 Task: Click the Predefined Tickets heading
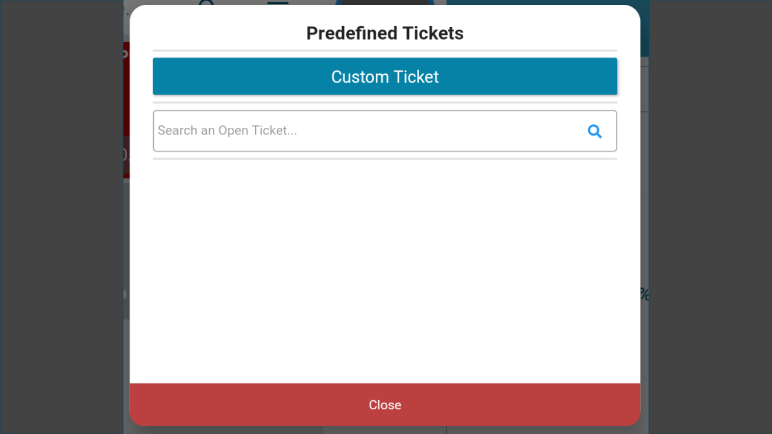tap(385, 33)
